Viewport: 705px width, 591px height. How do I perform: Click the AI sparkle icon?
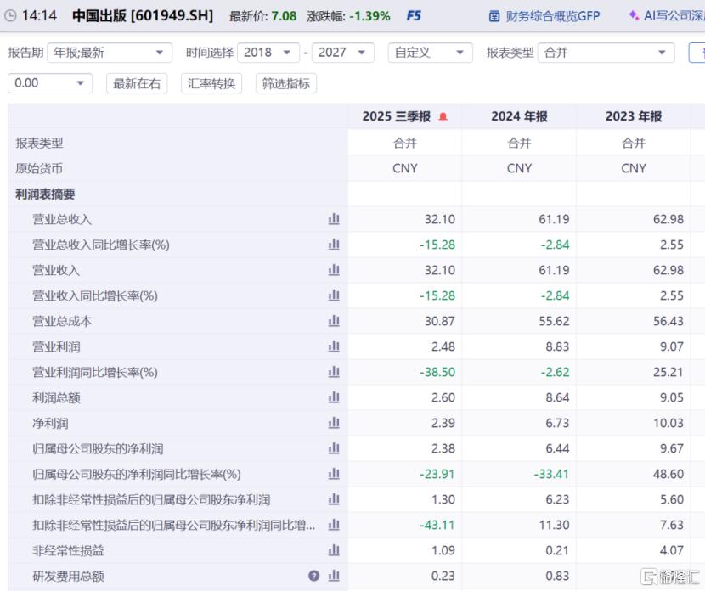[x=634, y=16]
